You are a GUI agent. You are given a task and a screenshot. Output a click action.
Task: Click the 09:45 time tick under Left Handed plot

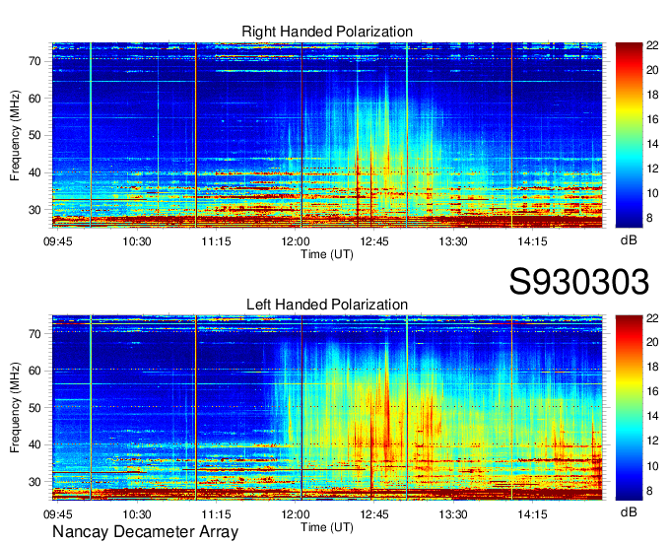tap(58, 514)
